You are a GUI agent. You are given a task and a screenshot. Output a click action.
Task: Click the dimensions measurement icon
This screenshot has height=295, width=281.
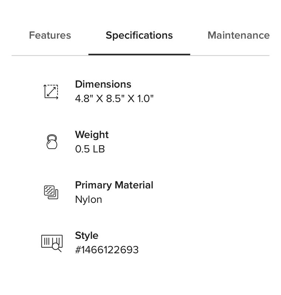51,91
